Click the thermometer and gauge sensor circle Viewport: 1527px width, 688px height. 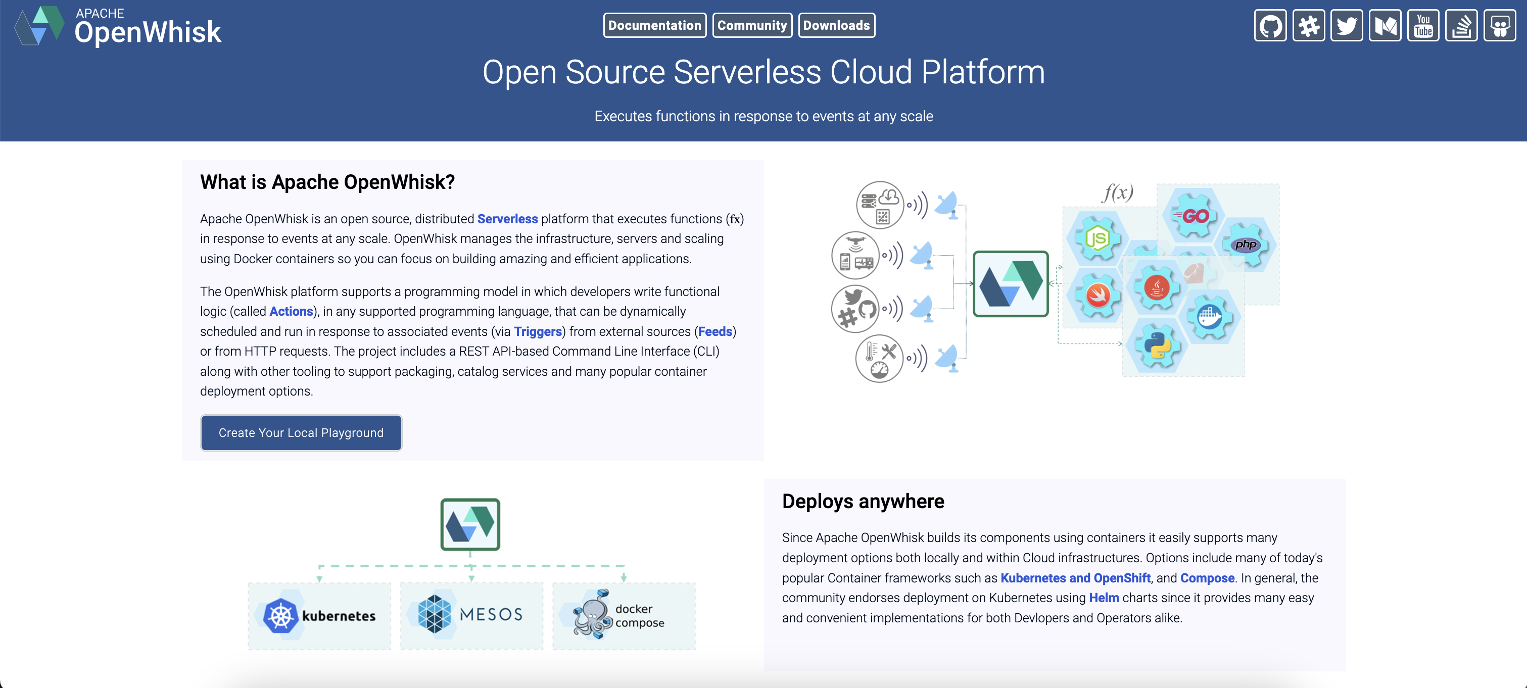880,359
